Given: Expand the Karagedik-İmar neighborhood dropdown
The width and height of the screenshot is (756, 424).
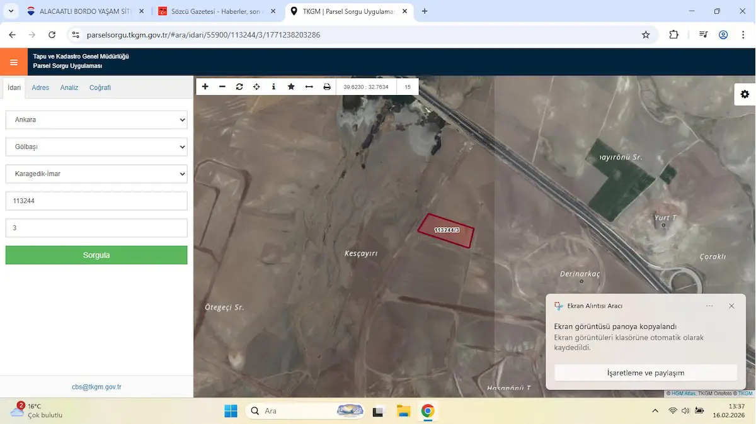Looking at the screenshot, I should 96,174.
